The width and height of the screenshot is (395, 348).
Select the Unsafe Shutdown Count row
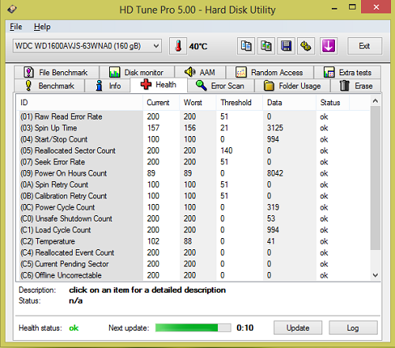tap(193, 218)
